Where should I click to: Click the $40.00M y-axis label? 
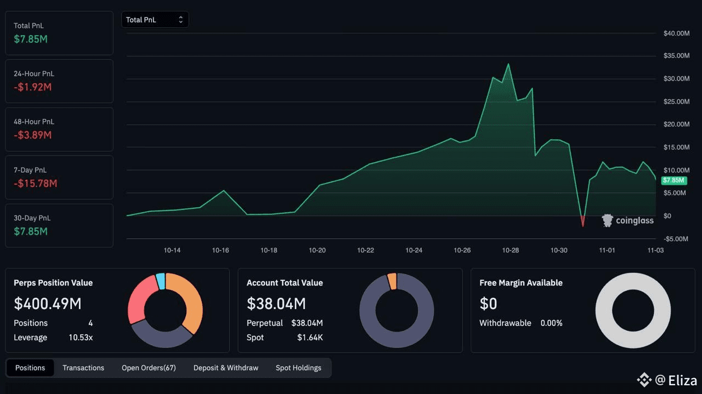[x=676, y=33]
